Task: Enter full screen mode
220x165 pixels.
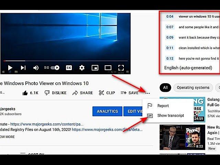Action: [x=121, y=68]
